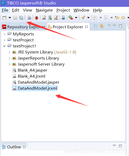The image size is (129, 156).
Task: Click the Previous Annotation icon
Action: [106, 18]
